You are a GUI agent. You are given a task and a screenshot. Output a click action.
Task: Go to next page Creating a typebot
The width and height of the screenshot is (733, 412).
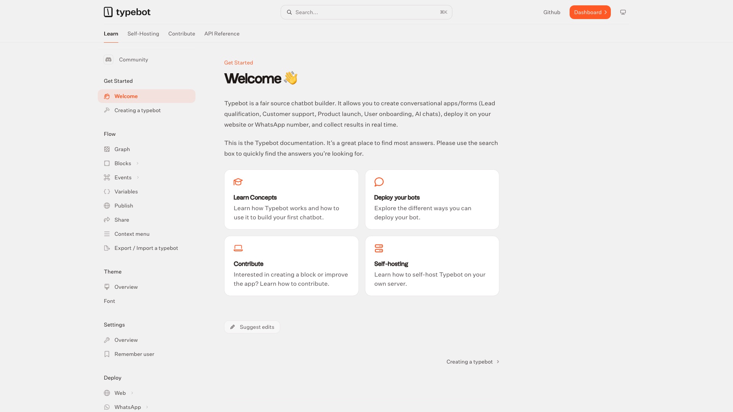click(x=473, y=362)
